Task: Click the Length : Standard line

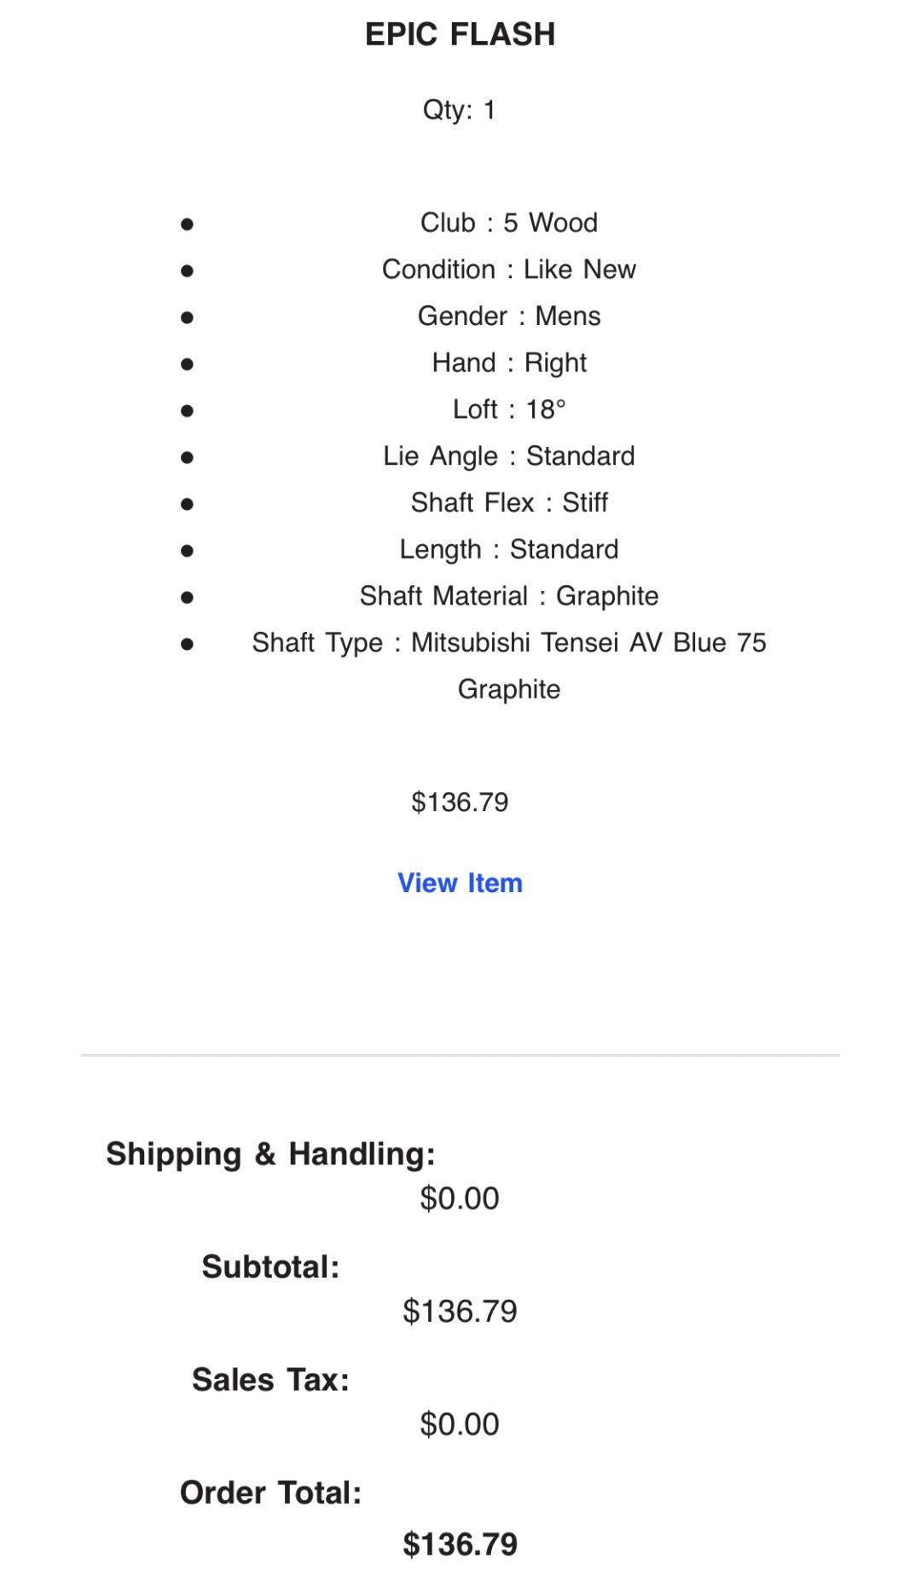Action: click(x=508, y=549)
